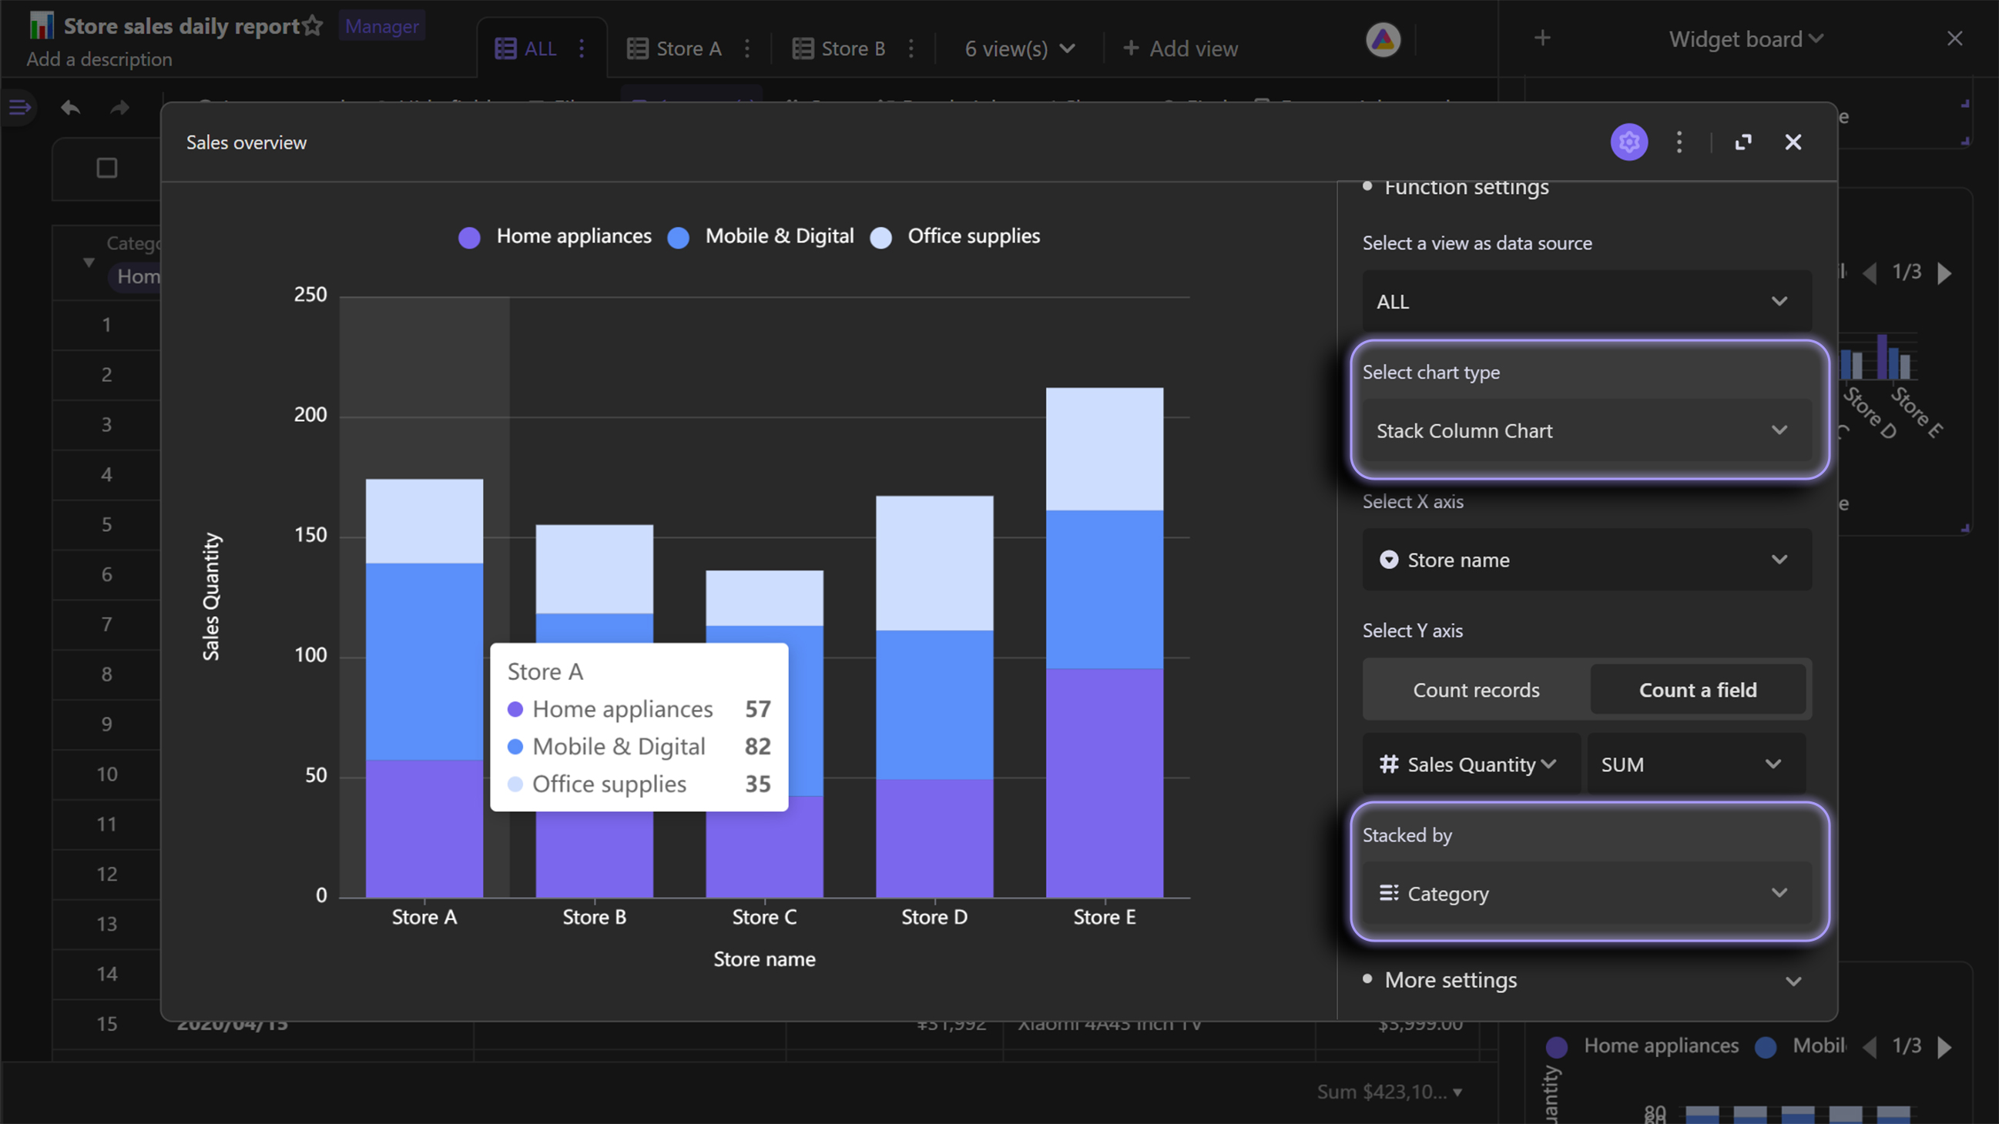This screenshot has height=1124, width=1999.
Task: Open the Store A view options menu
Action: (747, 49)
